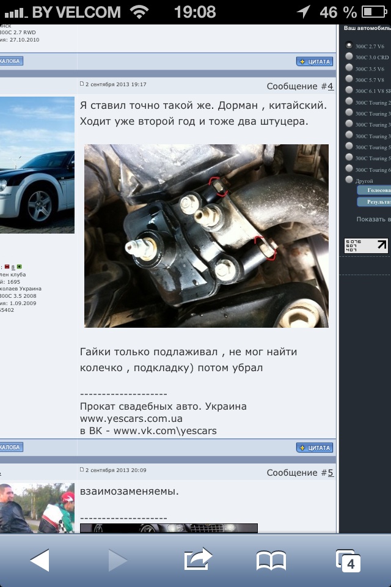Tap ЦИТАТА button above message #4
Screen dimensions: 391x587
pos(315,61)
